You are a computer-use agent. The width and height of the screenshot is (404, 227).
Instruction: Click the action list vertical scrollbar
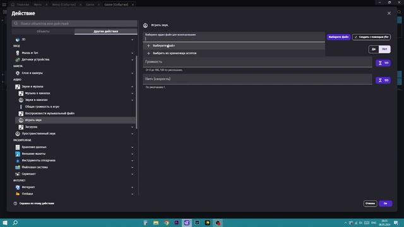136,92
